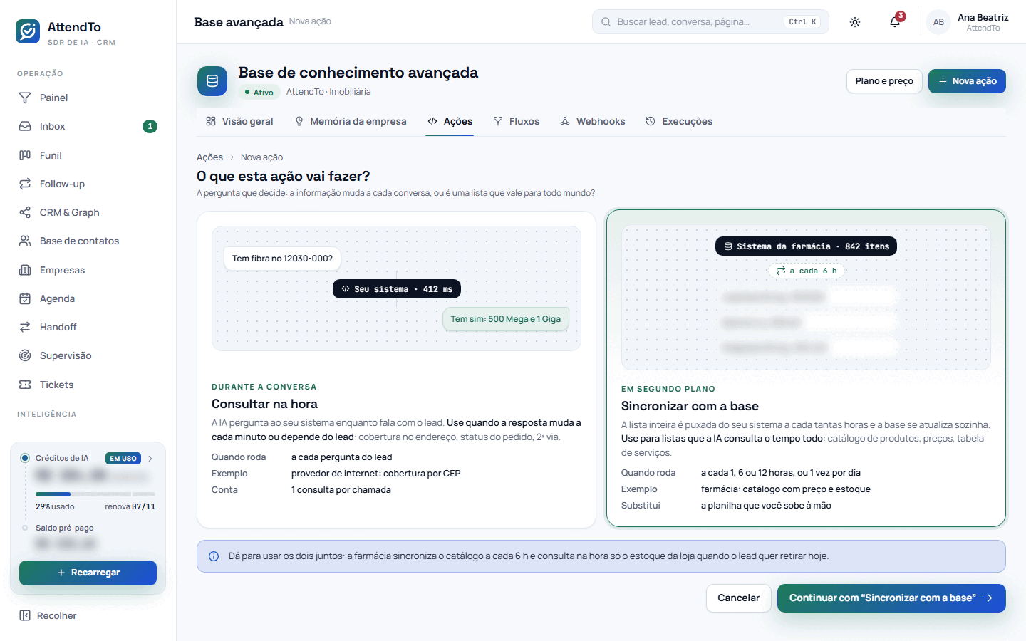The image size is (1026, 641).
Task: Expand the Créditos de IA chevron
Action: (x=150, y=459)
